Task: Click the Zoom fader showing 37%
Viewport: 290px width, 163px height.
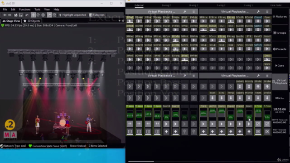Action: [x=175, y=114]
